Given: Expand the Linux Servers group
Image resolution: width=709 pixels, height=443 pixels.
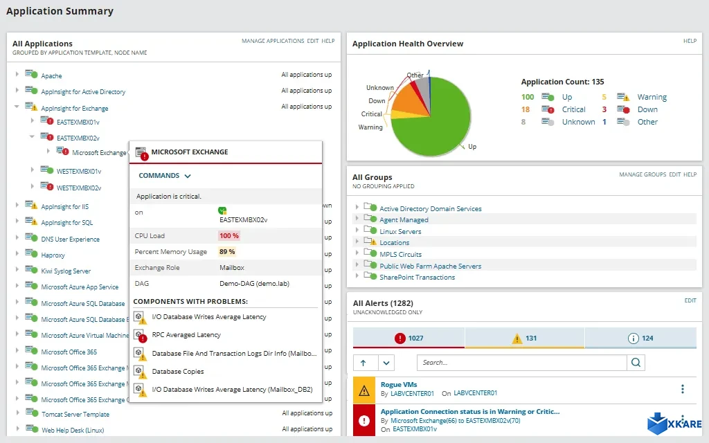Looking at the screenshot, I should (357, 230).
